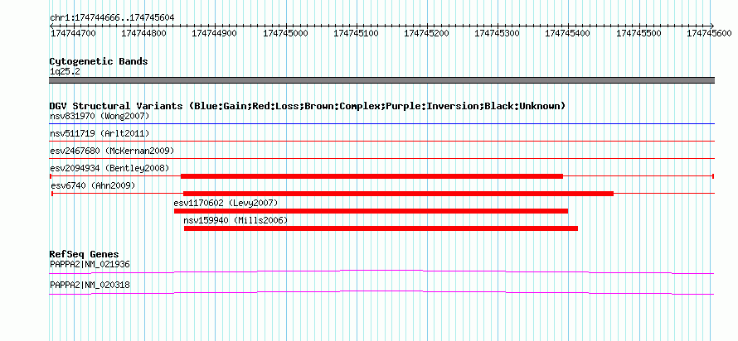The width and height of the screenshot is (738, 341).
Task: Click the 1q25.2 band label
Action: click(x=65, y=71)
